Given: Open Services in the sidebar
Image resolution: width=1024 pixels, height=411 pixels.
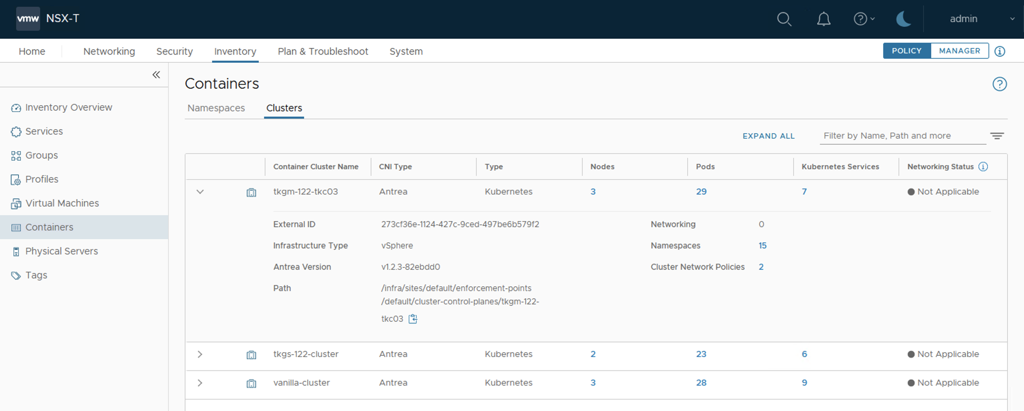Looking at the screenshot, I should pyautogui.click(x=84, y=132).
